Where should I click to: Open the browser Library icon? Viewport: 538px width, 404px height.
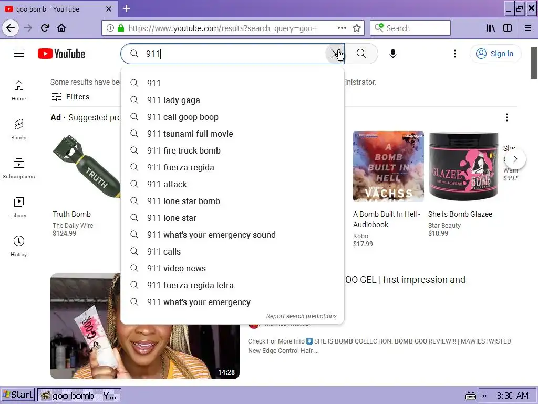[x=491, y=28]
